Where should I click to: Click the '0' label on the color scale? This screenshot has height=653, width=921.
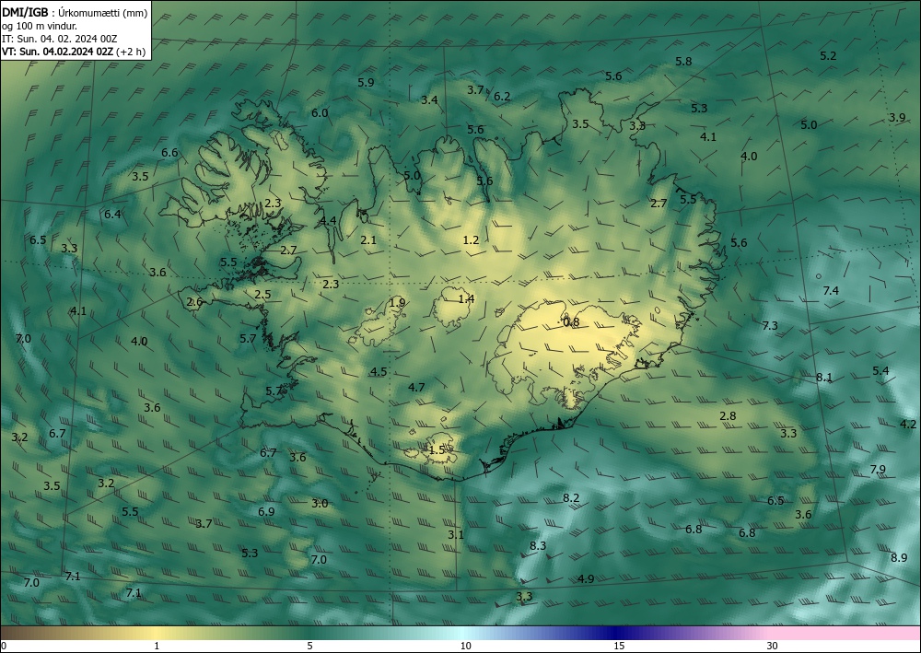point(4,646)
